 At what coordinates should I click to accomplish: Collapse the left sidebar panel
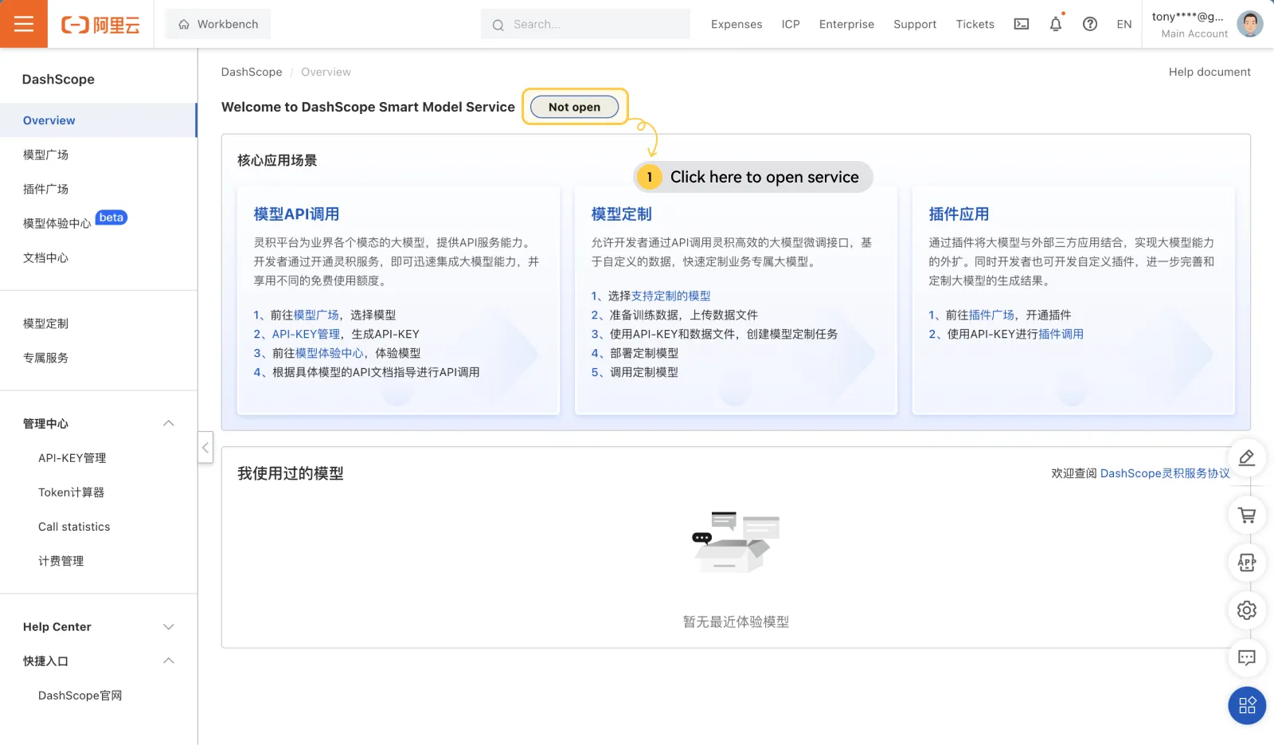click(205, 448)
